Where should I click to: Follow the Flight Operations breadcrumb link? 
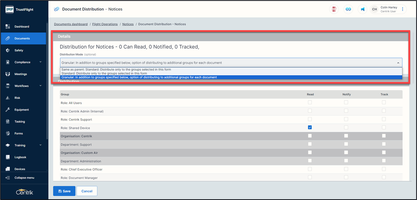pyautogui.click(x=105, y=24)
